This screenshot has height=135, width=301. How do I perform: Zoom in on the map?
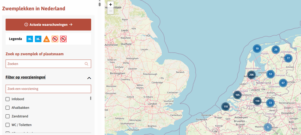111,5
